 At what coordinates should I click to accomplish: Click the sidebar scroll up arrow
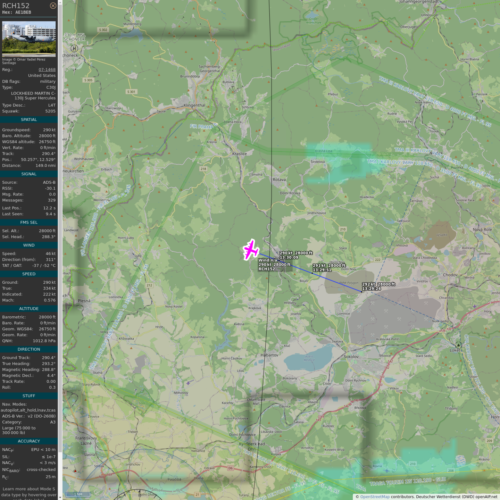pyautogui.click(x=60, y=2)
